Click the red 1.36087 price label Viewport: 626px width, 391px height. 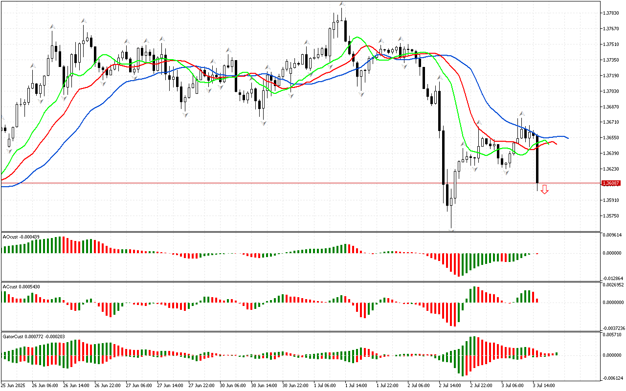click(x=611, y=183)
